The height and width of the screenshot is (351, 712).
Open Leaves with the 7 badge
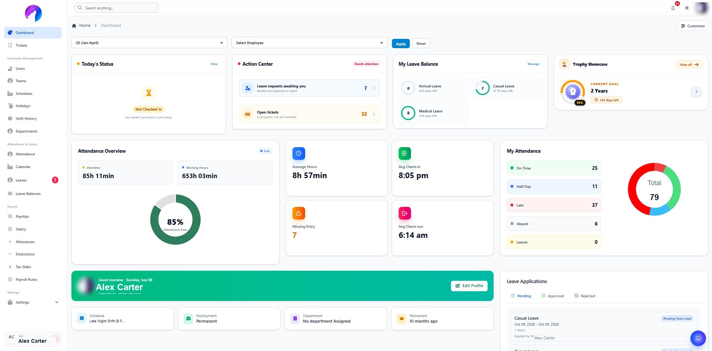(x=33, y=180)
